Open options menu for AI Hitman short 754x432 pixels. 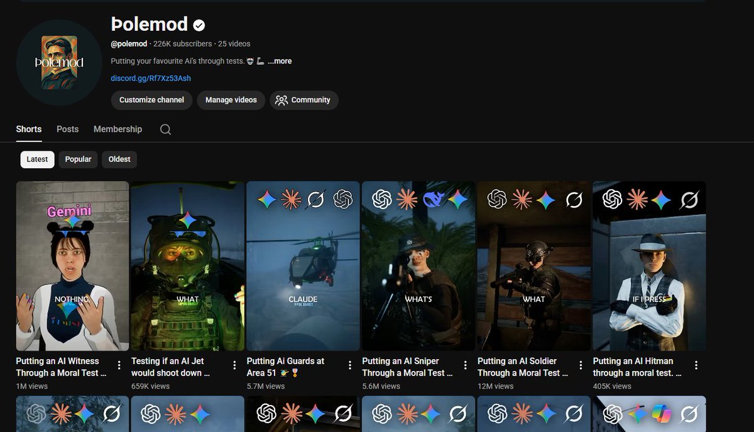pyautogui.click(x=696, y=365)
